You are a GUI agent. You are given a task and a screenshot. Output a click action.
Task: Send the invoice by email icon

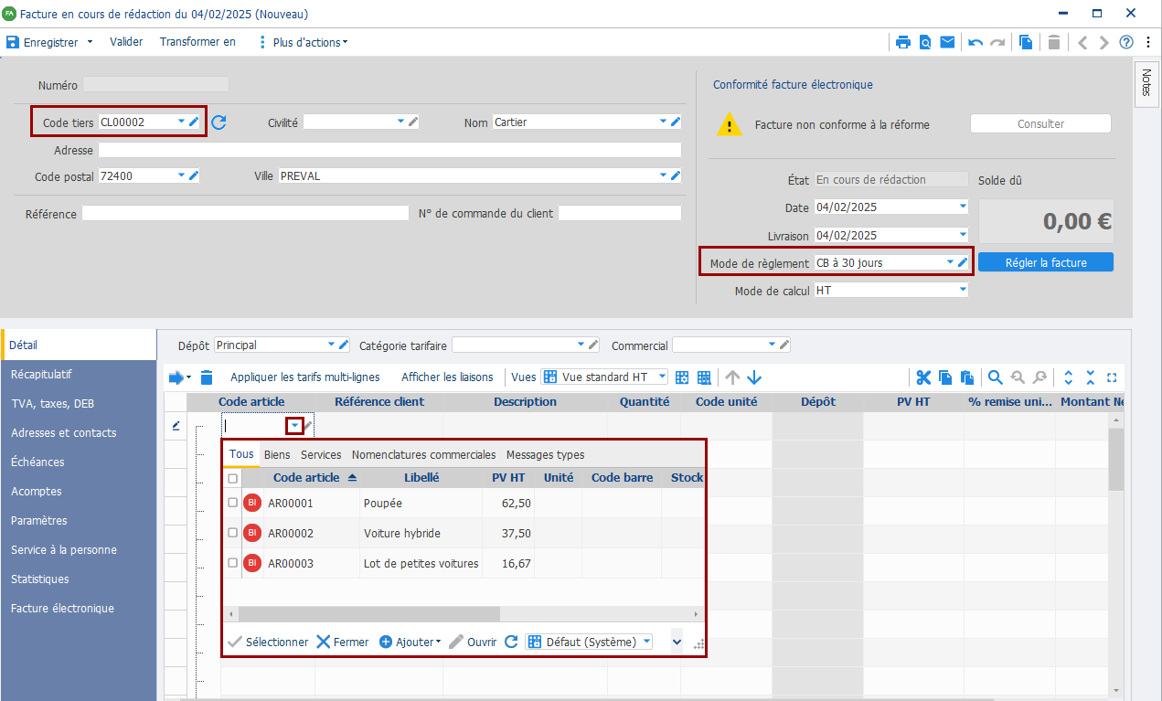pos(947,42)
